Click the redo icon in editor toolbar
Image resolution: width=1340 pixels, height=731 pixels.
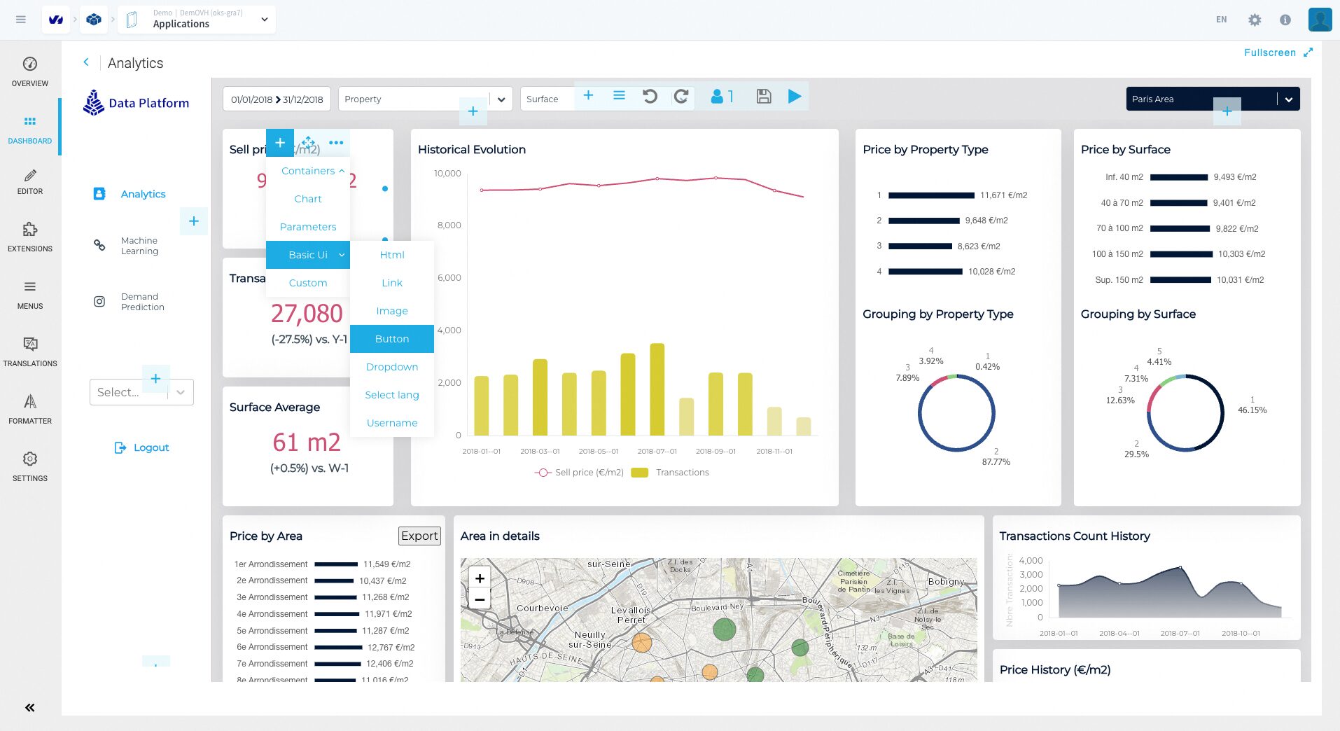[x=681, y=97]
